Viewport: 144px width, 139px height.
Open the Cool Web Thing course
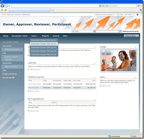pyautogui.click(x=35, y=84)
